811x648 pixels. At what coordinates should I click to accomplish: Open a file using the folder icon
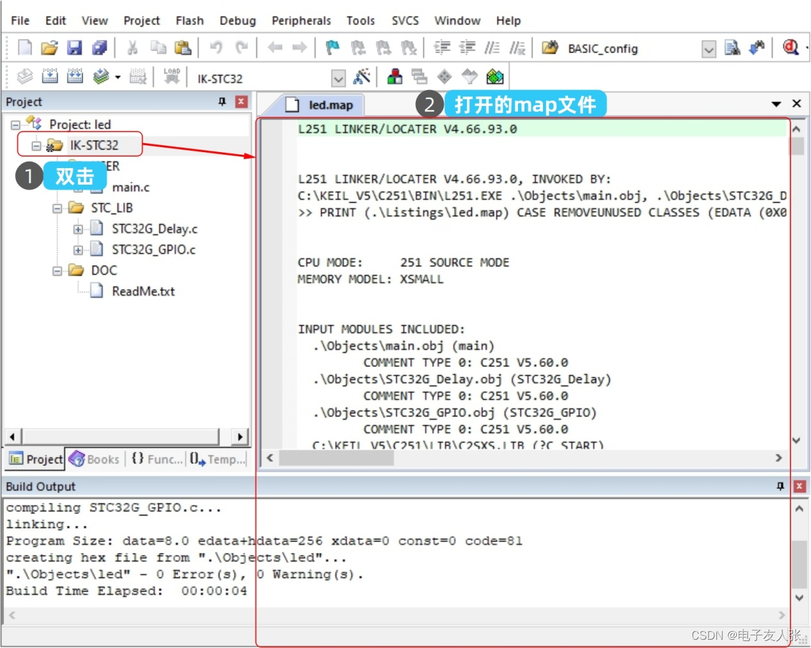pos(49,48)
